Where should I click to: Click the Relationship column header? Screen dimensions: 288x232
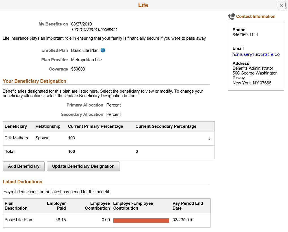pos(48,126)
